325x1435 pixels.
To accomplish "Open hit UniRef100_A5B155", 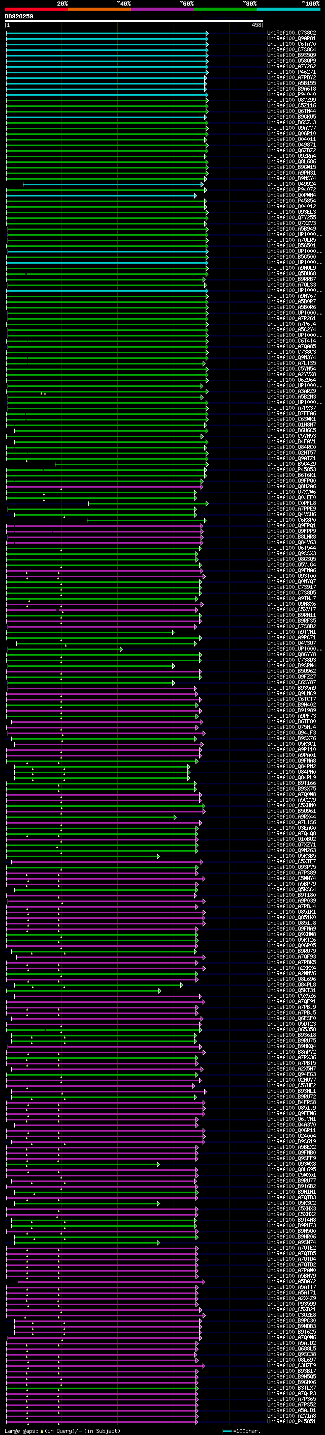I will point(291,83).
